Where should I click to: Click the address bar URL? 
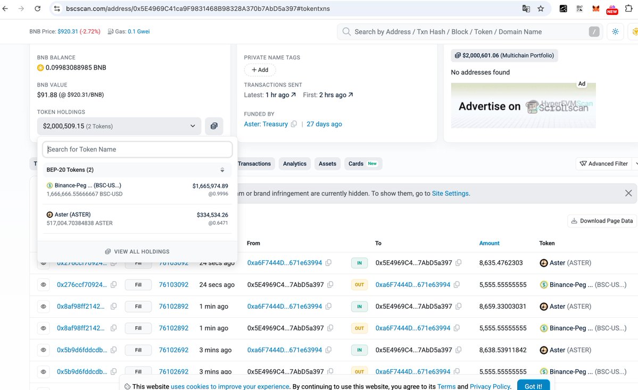tap(198, 9)
